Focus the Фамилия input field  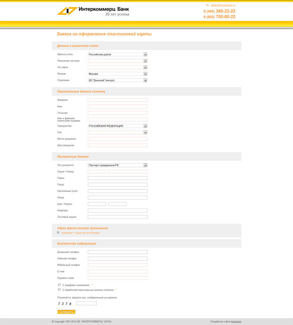(x=118, y=100)
